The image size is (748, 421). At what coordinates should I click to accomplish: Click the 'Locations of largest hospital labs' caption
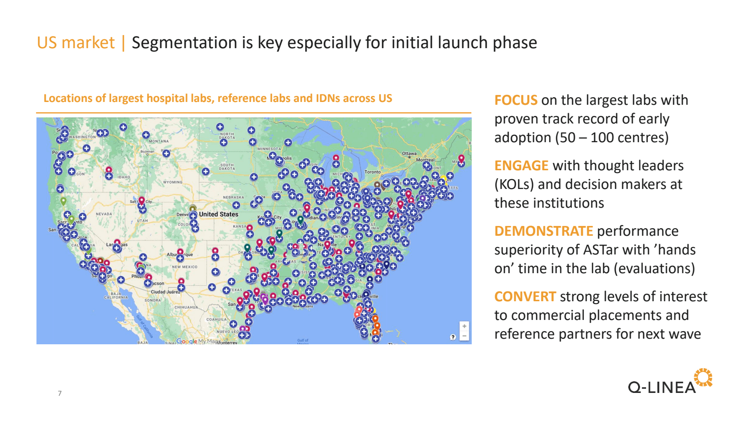[x=218, y=98]
